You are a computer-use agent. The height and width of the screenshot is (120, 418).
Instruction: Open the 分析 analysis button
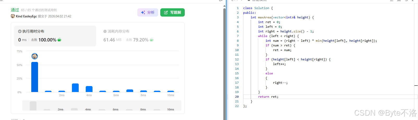[x=148, y=12]
